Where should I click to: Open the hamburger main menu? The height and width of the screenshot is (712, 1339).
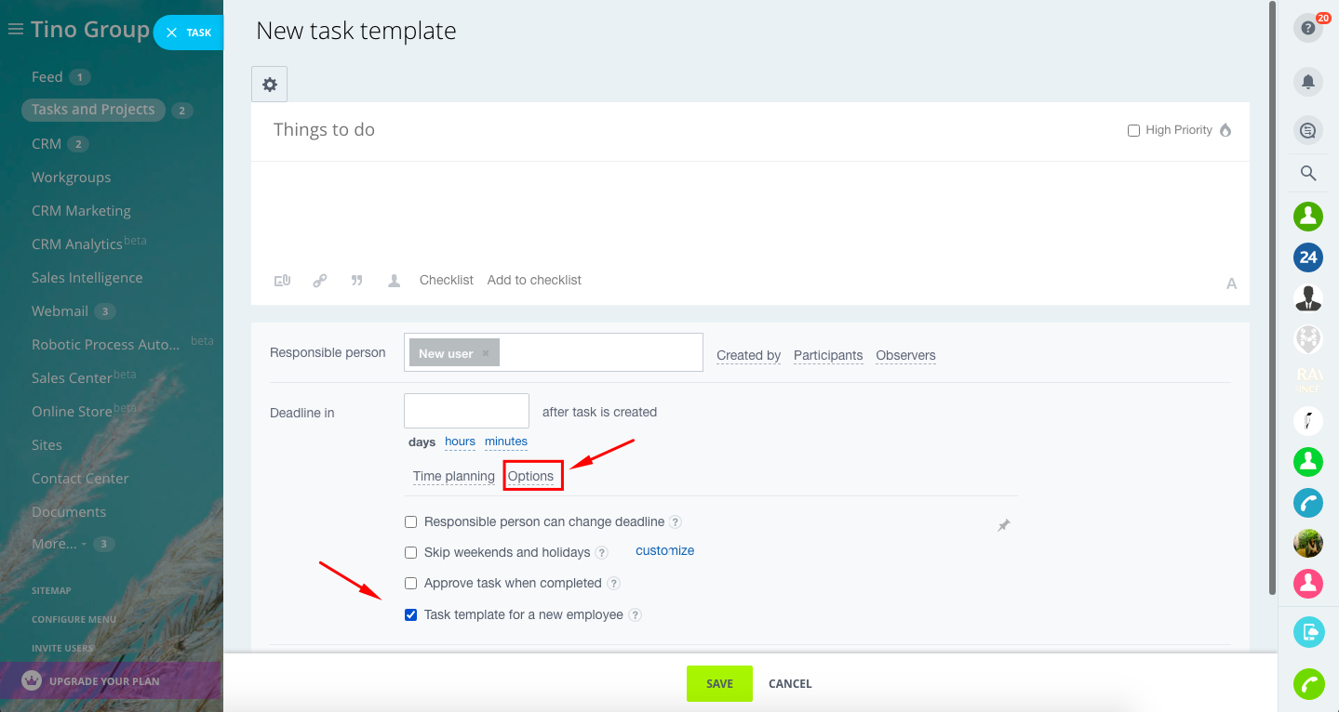click(15, 30)
